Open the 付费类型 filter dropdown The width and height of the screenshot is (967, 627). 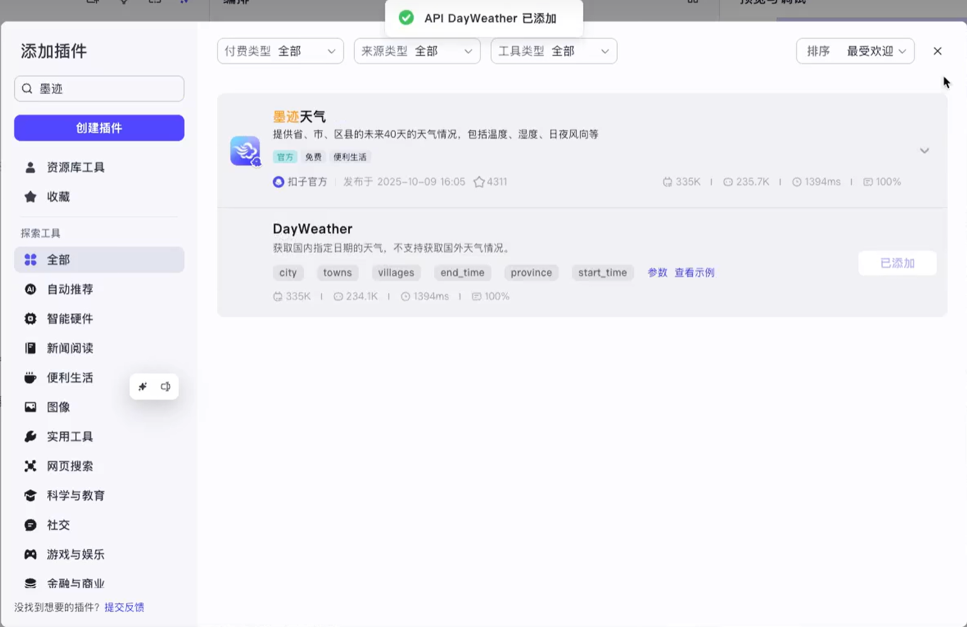pyautogui.click(x=279, y=51)
